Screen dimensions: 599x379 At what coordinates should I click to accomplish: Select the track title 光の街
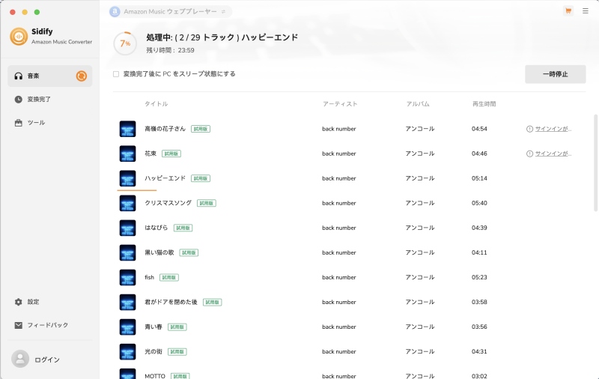tap(153, 351)
